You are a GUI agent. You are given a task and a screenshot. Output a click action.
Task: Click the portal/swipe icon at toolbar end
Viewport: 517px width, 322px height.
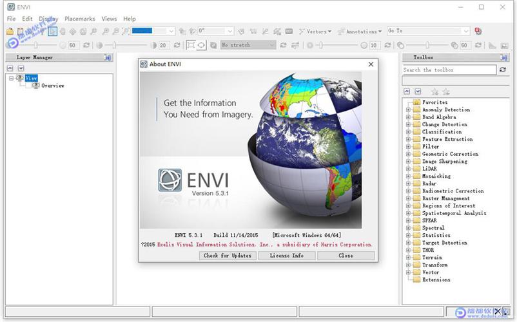pos(504,45)
